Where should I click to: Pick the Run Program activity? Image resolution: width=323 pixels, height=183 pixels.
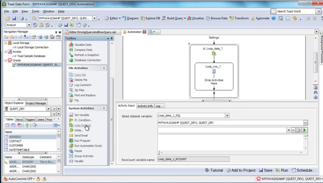coord(82,141)
